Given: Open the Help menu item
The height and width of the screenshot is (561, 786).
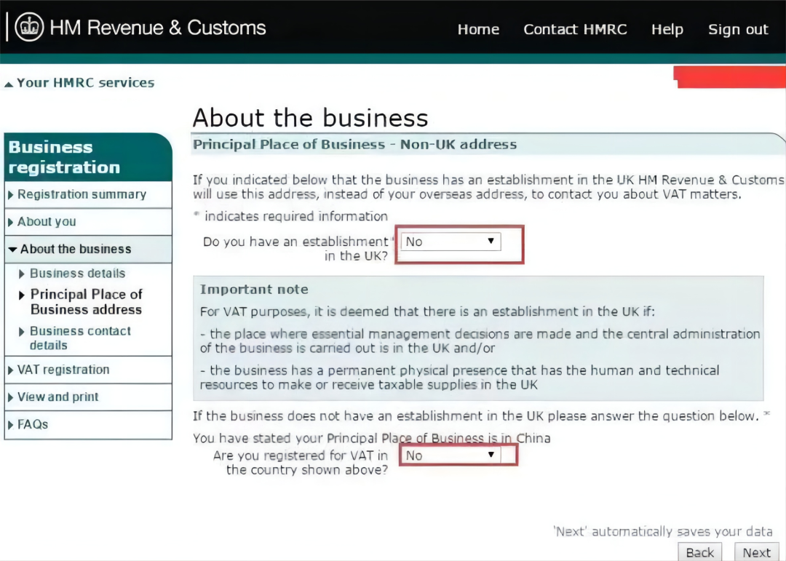Looking at the screenshot, I should (x=667, y=29).
